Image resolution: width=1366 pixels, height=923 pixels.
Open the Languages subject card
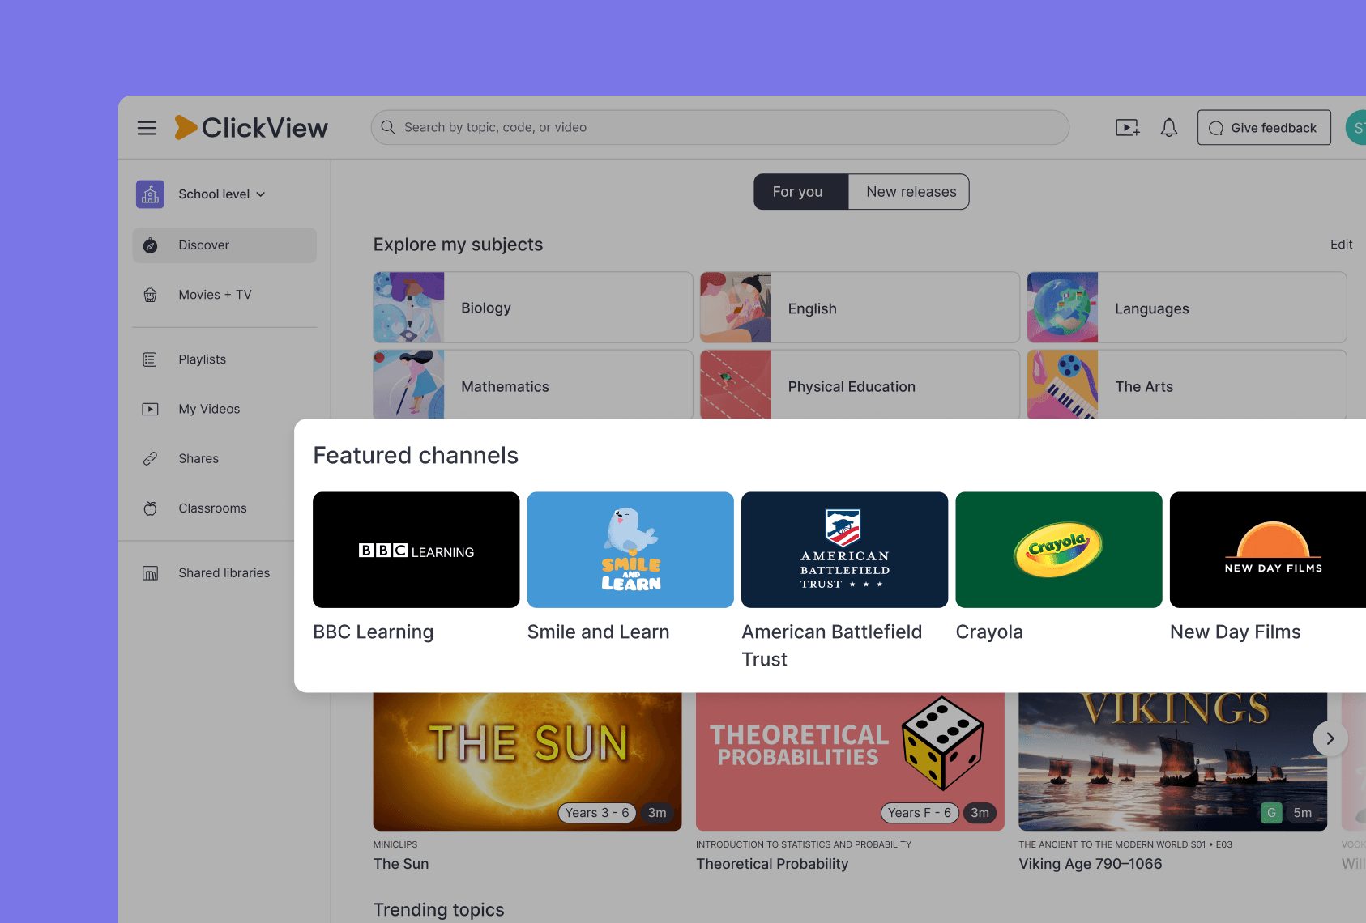pyautogui.click(x=1187, y=308)
